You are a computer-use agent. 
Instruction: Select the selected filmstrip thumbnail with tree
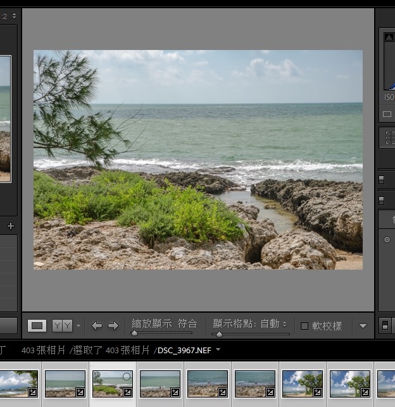click(113, 384)
